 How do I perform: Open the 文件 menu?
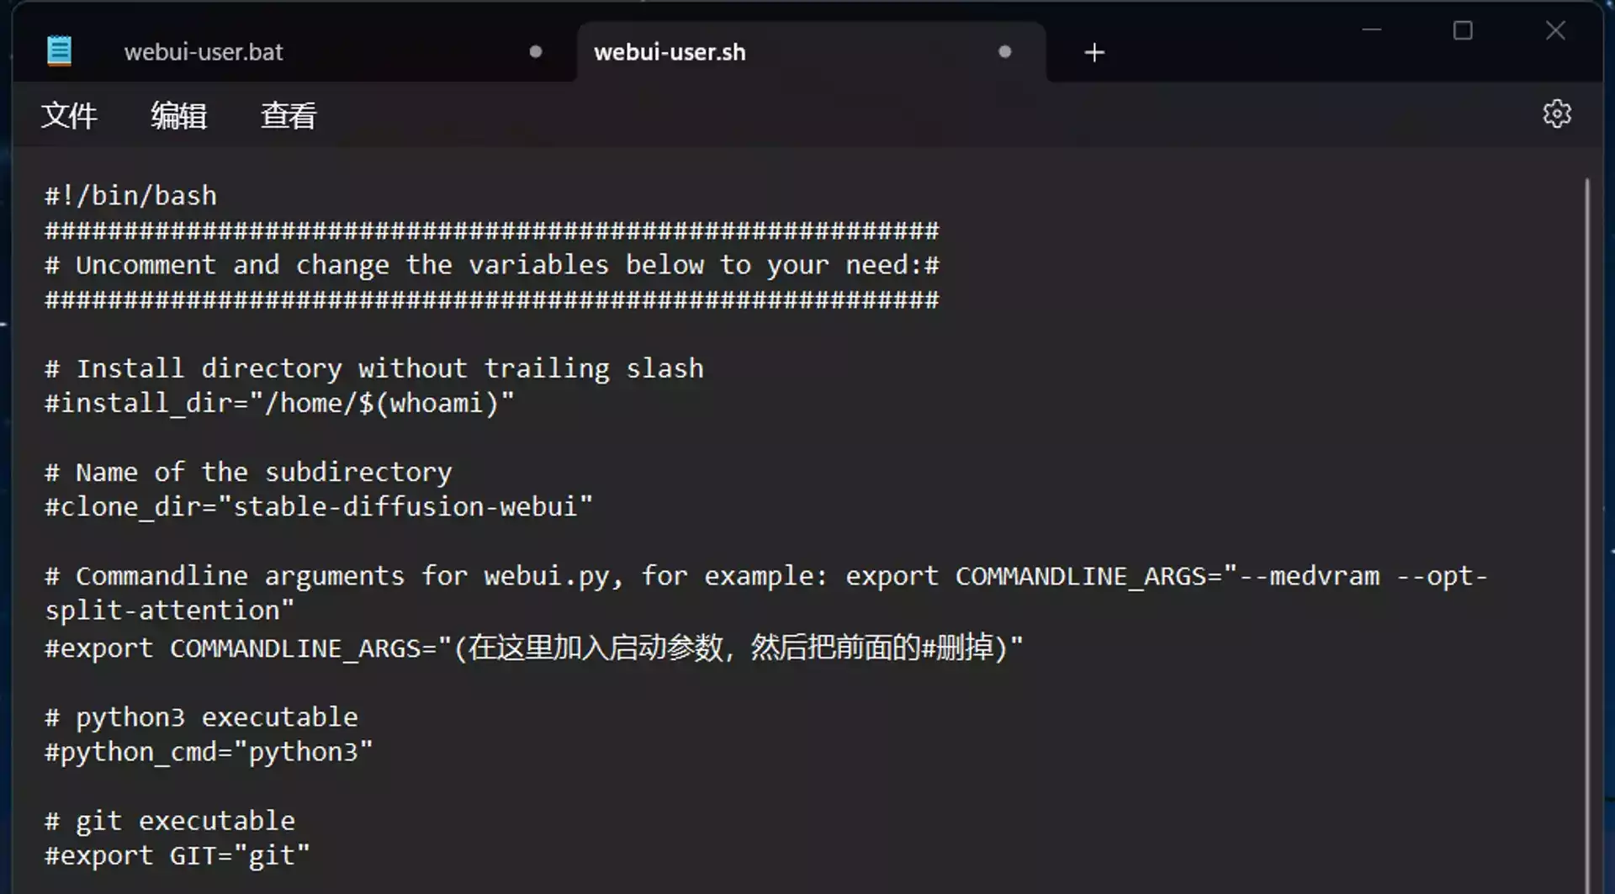click(x=69, y=115)
